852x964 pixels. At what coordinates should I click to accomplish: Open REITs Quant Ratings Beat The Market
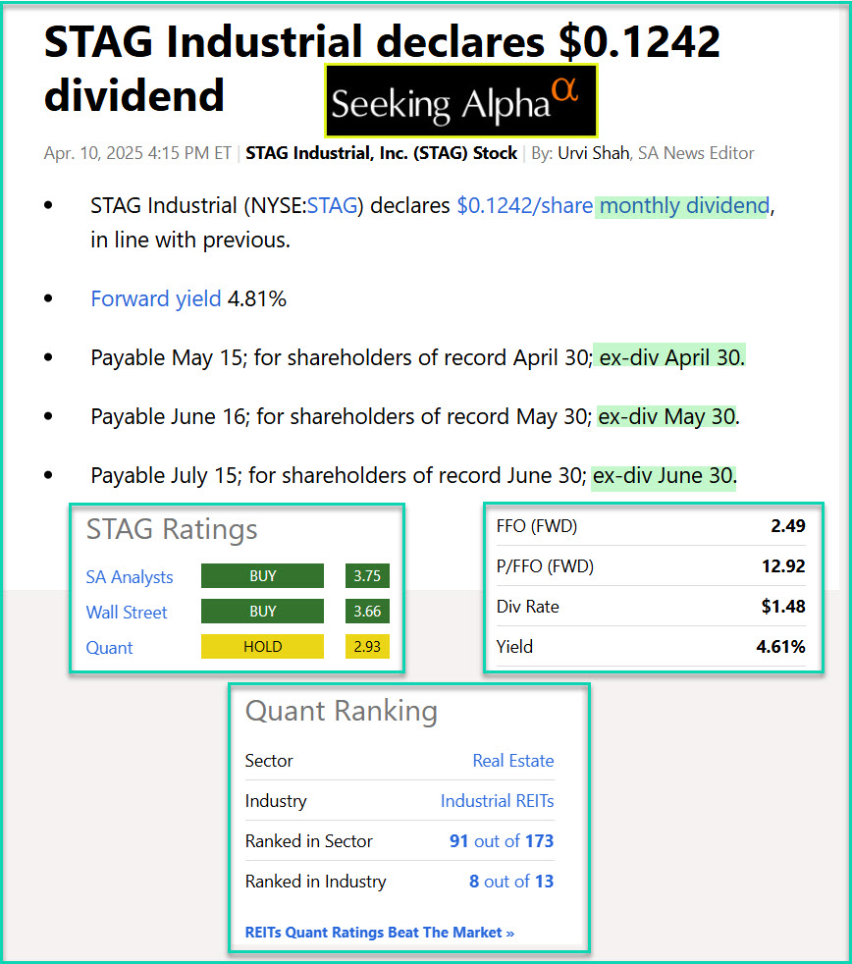(379, 933)
